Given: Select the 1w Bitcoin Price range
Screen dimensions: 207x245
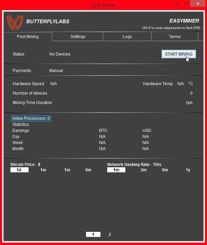Looking at the screenshot, I should 43,170.
